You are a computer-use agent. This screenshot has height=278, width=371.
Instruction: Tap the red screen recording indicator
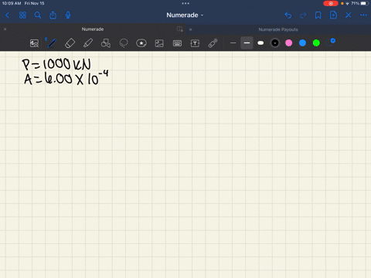coord(331,3)
